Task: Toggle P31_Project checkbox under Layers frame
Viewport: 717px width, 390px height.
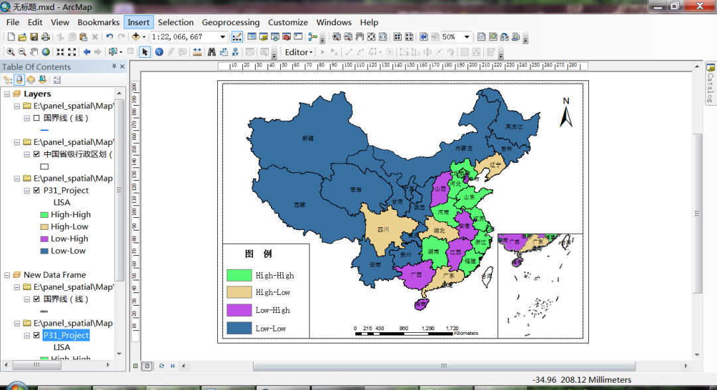Action: tap(37, 191)
